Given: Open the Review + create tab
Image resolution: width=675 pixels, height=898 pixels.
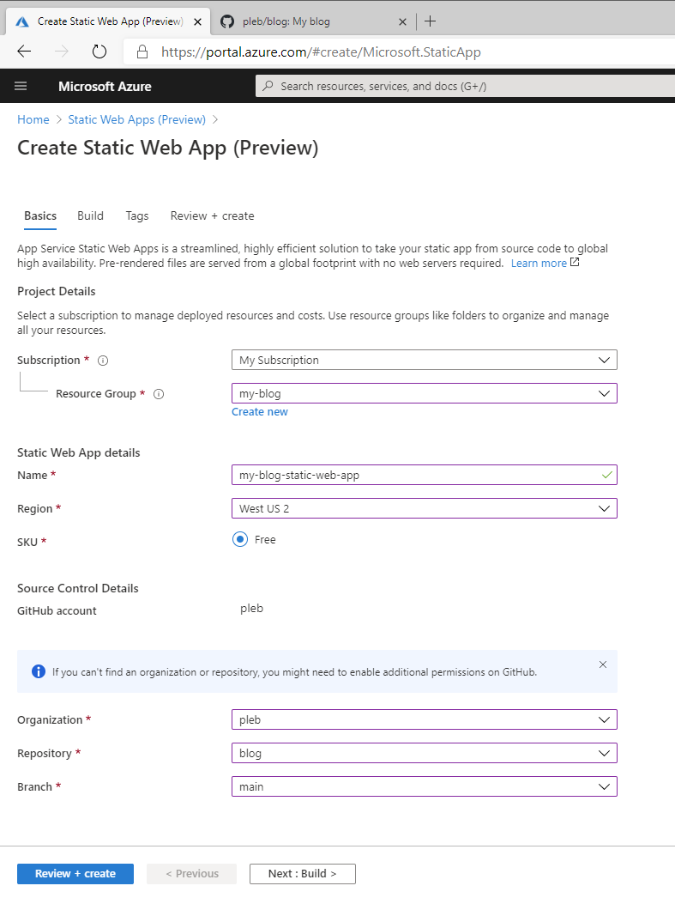Looking at the screenshot, I should click(212, 215).
